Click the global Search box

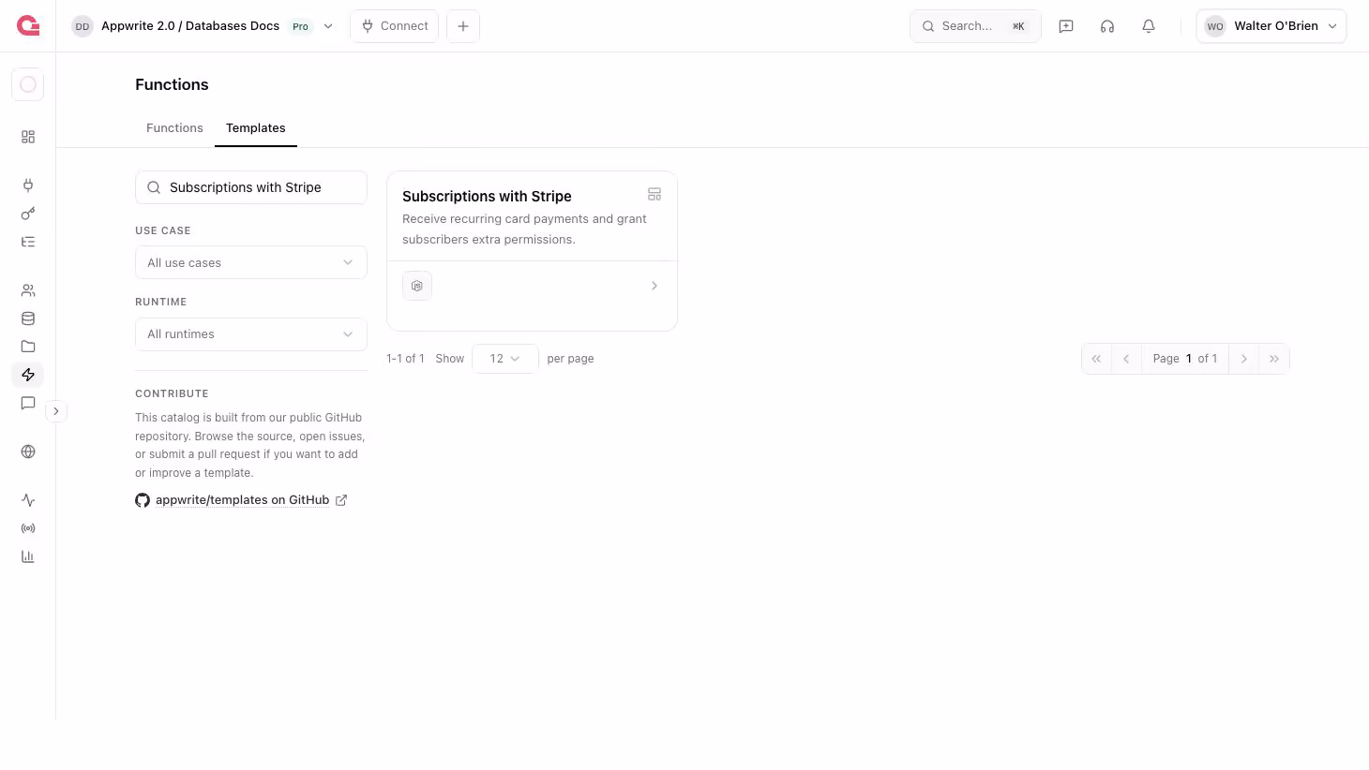[975, 26]
